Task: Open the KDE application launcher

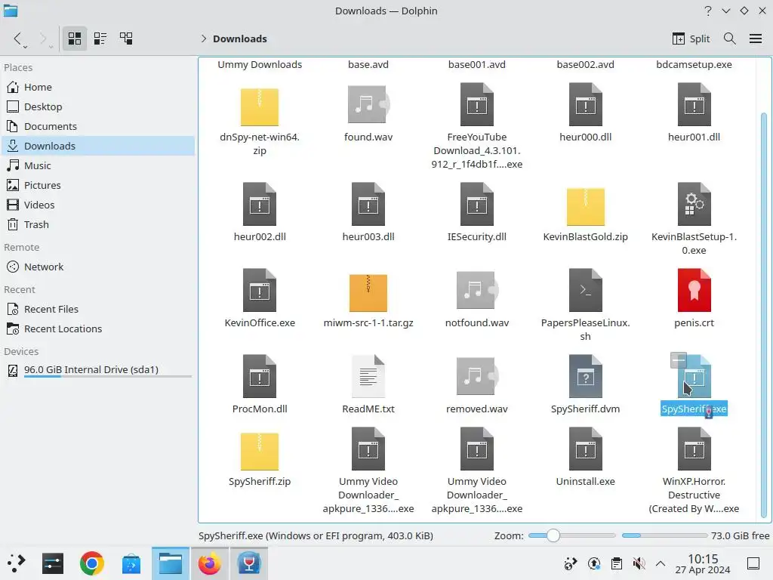Action: (x=17, y=563)
